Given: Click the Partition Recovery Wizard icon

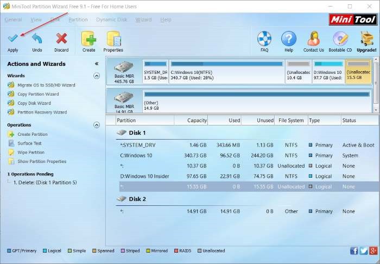Looking at the screenshot, I should pos(11,112).
